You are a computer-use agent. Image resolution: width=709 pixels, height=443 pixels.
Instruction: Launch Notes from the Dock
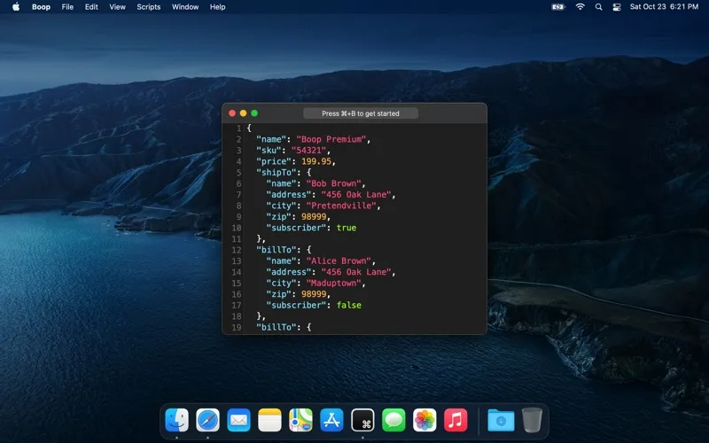269,420
